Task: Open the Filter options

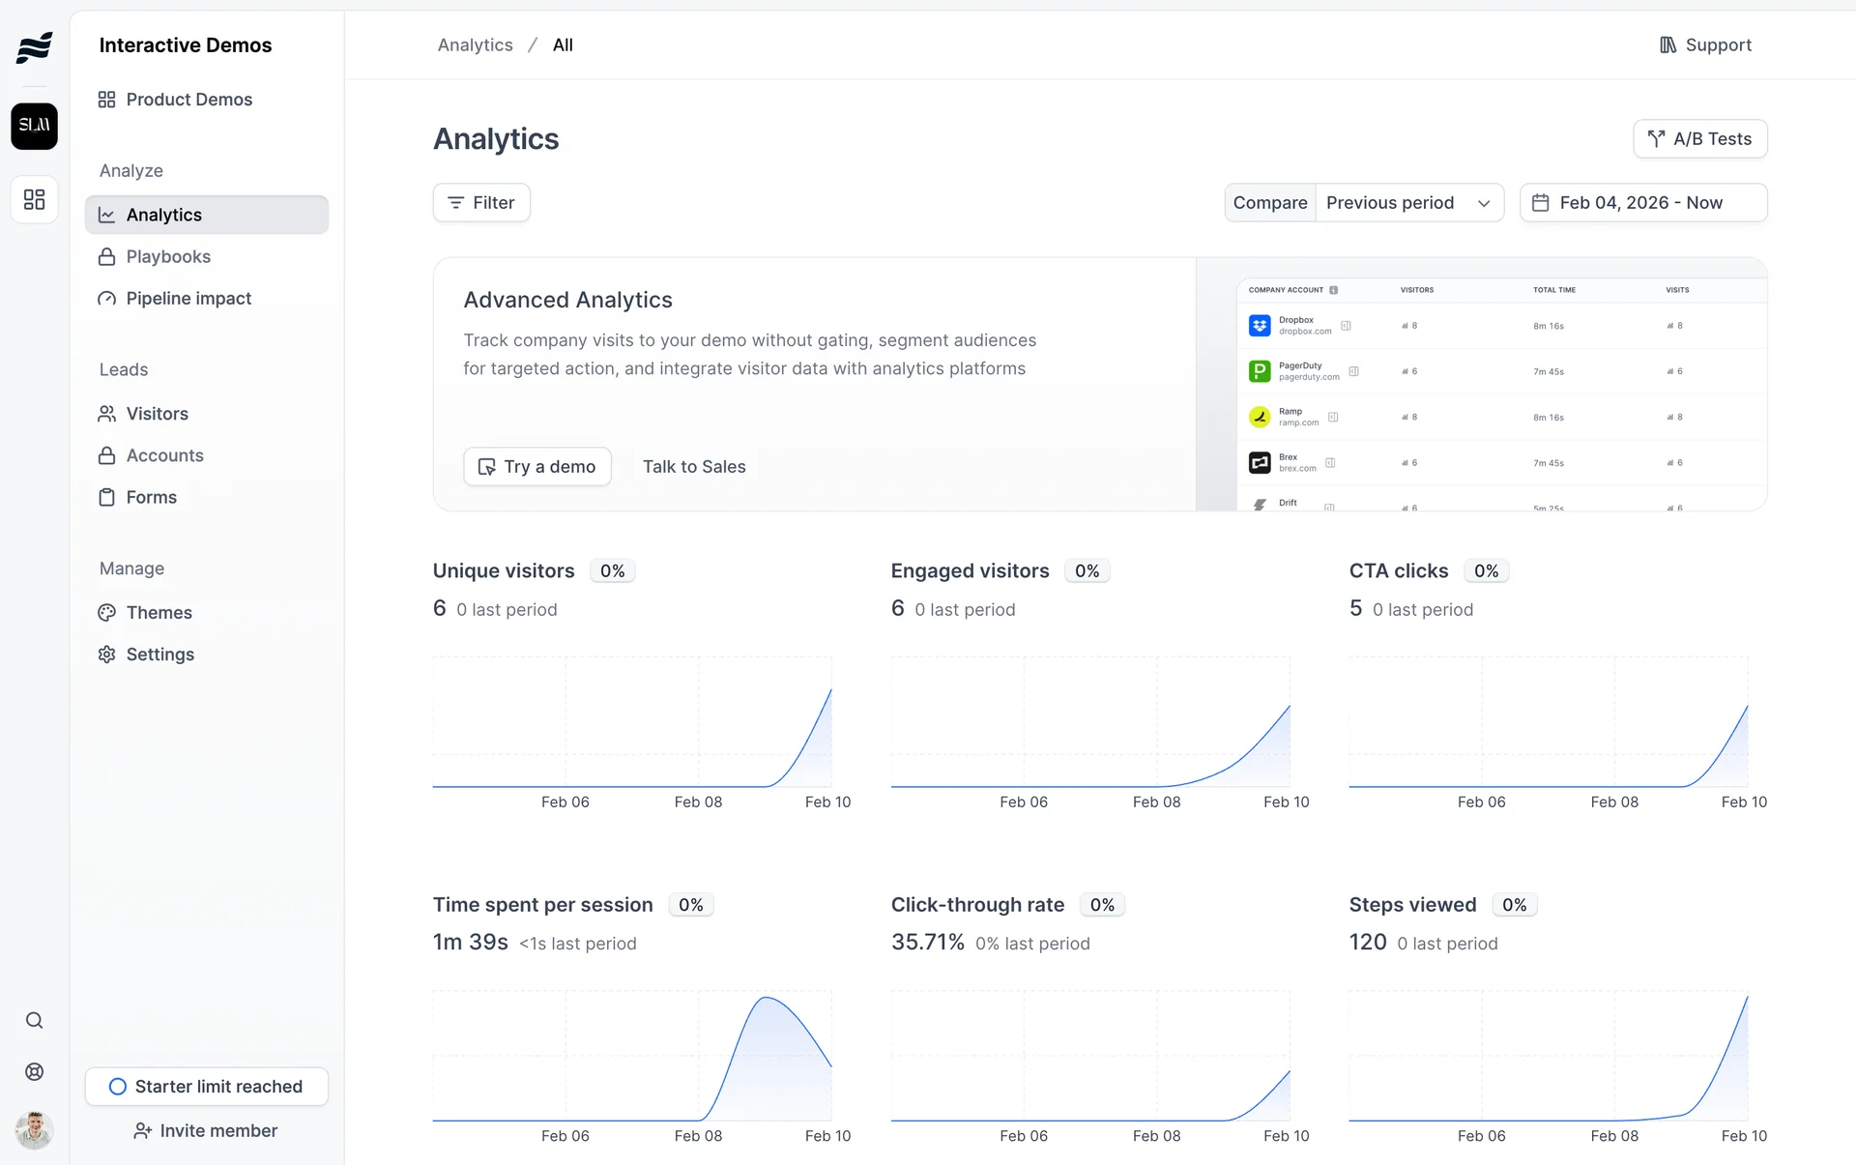Action: point(480,202)
